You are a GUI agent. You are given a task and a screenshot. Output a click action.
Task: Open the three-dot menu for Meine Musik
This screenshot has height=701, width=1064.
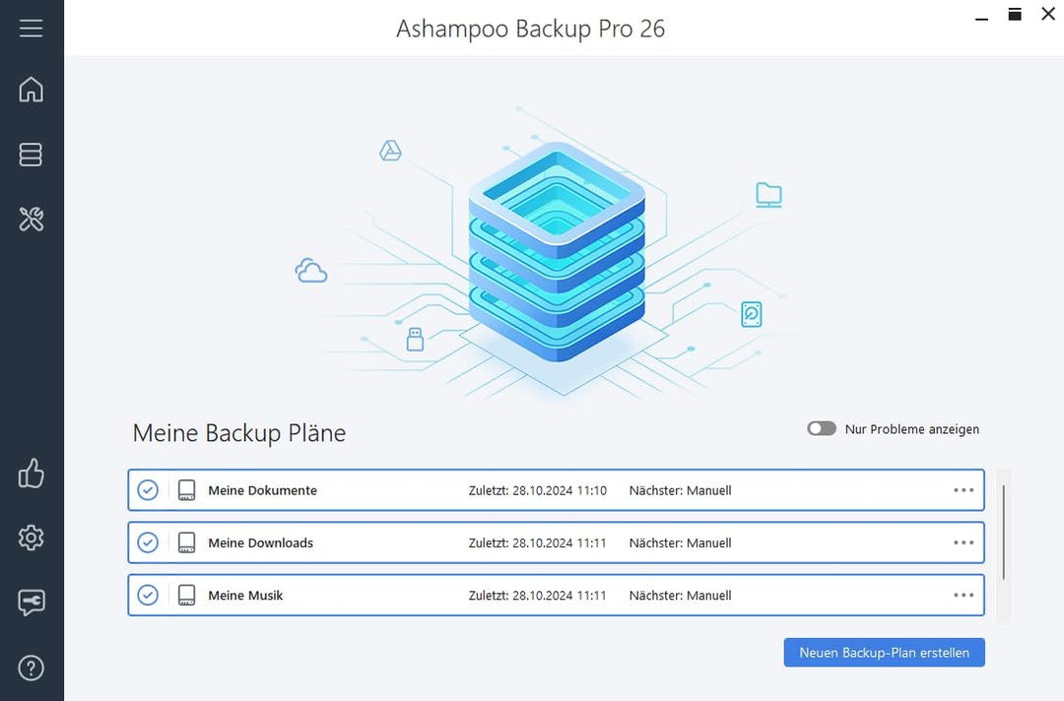point(963,595)
